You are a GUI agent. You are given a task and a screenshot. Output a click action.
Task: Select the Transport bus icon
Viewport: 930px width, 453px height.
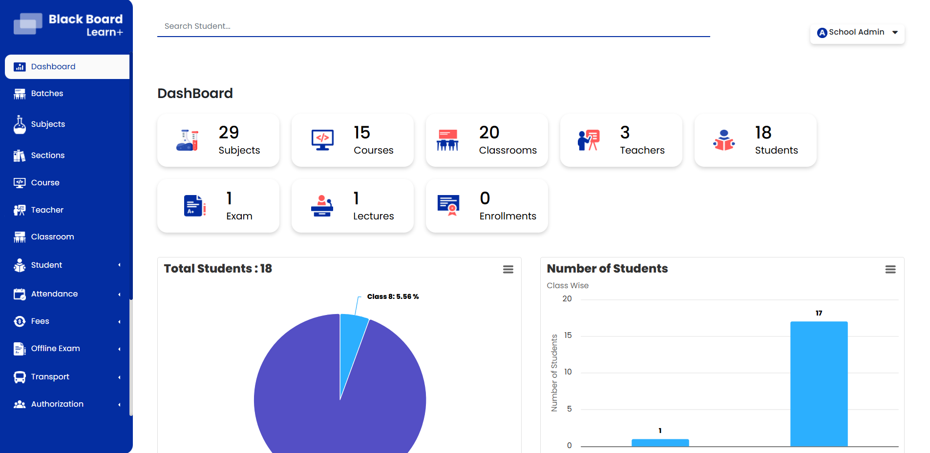point(20,376)
